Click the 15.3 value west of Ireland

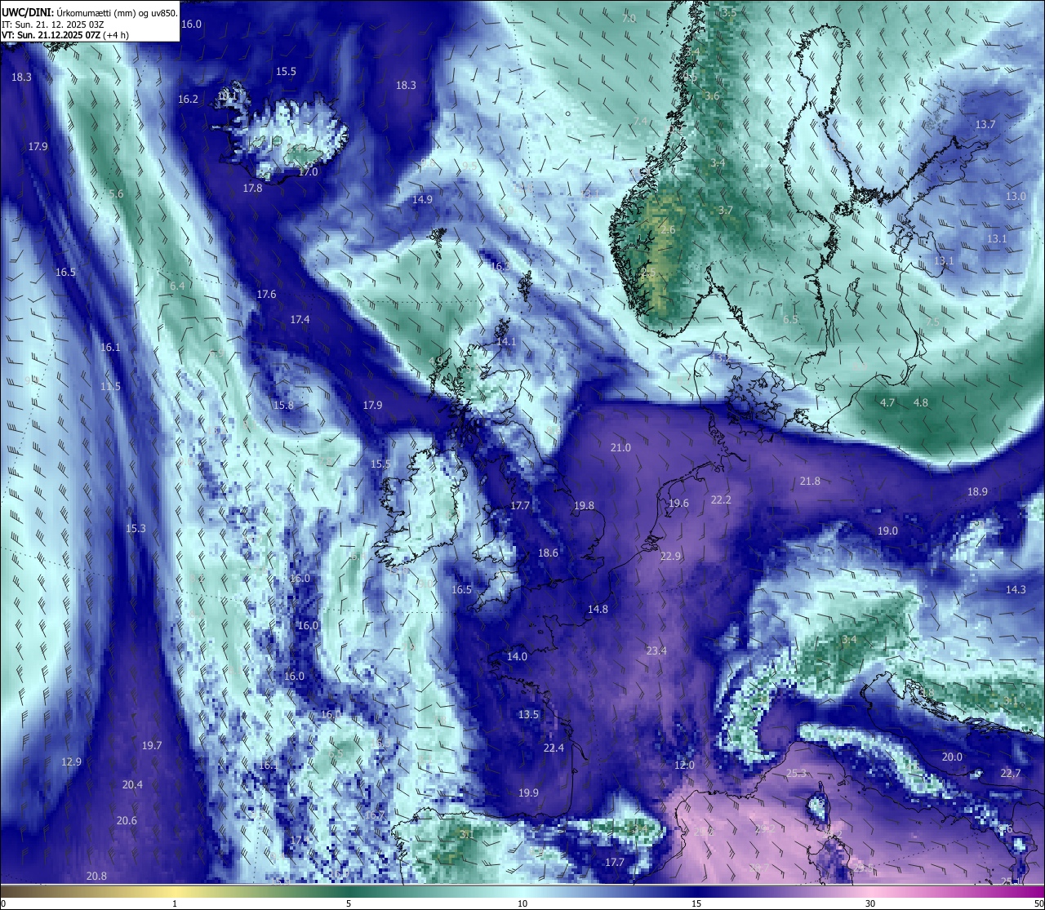click(136, 528)
